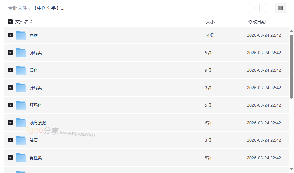Uncheck the 癌症 folder checkbox

(x=10, y=35)
